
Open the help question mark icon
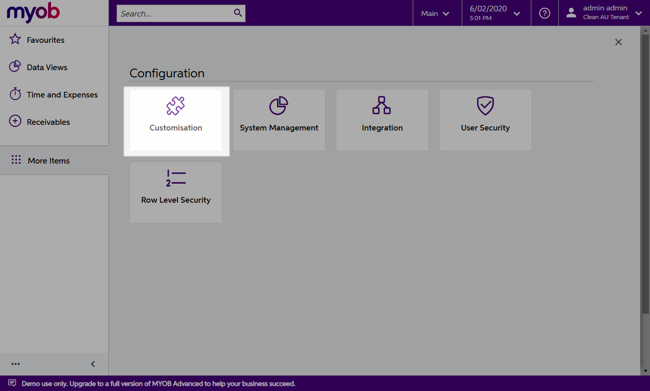coord(545,13)
